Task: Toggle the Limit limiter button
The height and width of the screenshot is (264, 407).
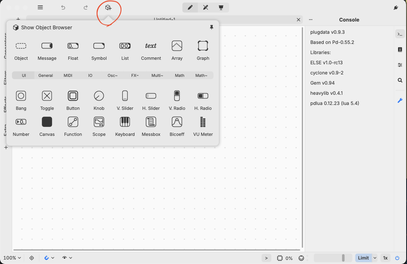Action: click(x=363, y=258)
